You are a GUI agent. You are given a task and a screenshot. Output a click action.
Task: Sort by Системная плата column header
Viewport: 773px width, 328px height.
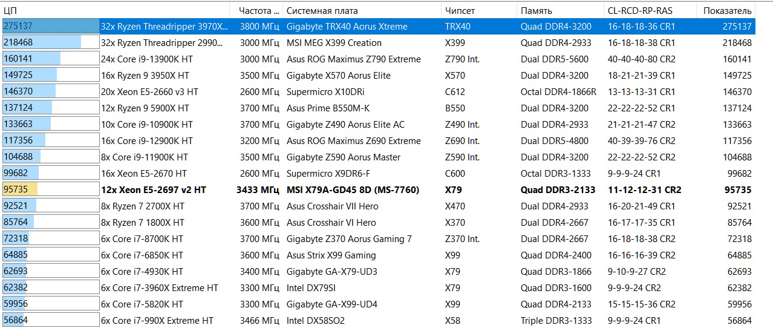tap(362, 10)
